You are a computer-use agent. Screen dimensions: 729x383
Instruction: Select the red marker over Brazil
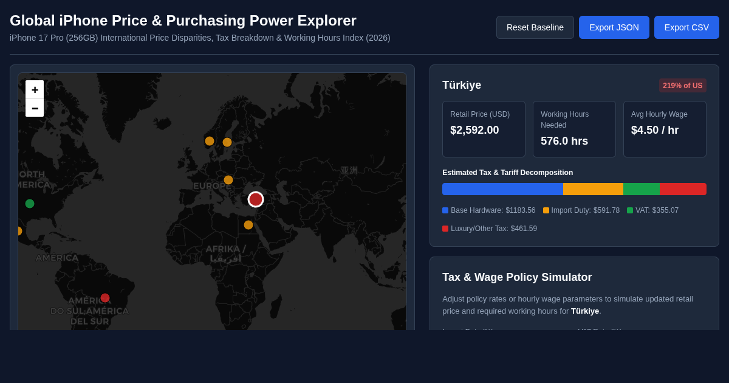point(105,298)
